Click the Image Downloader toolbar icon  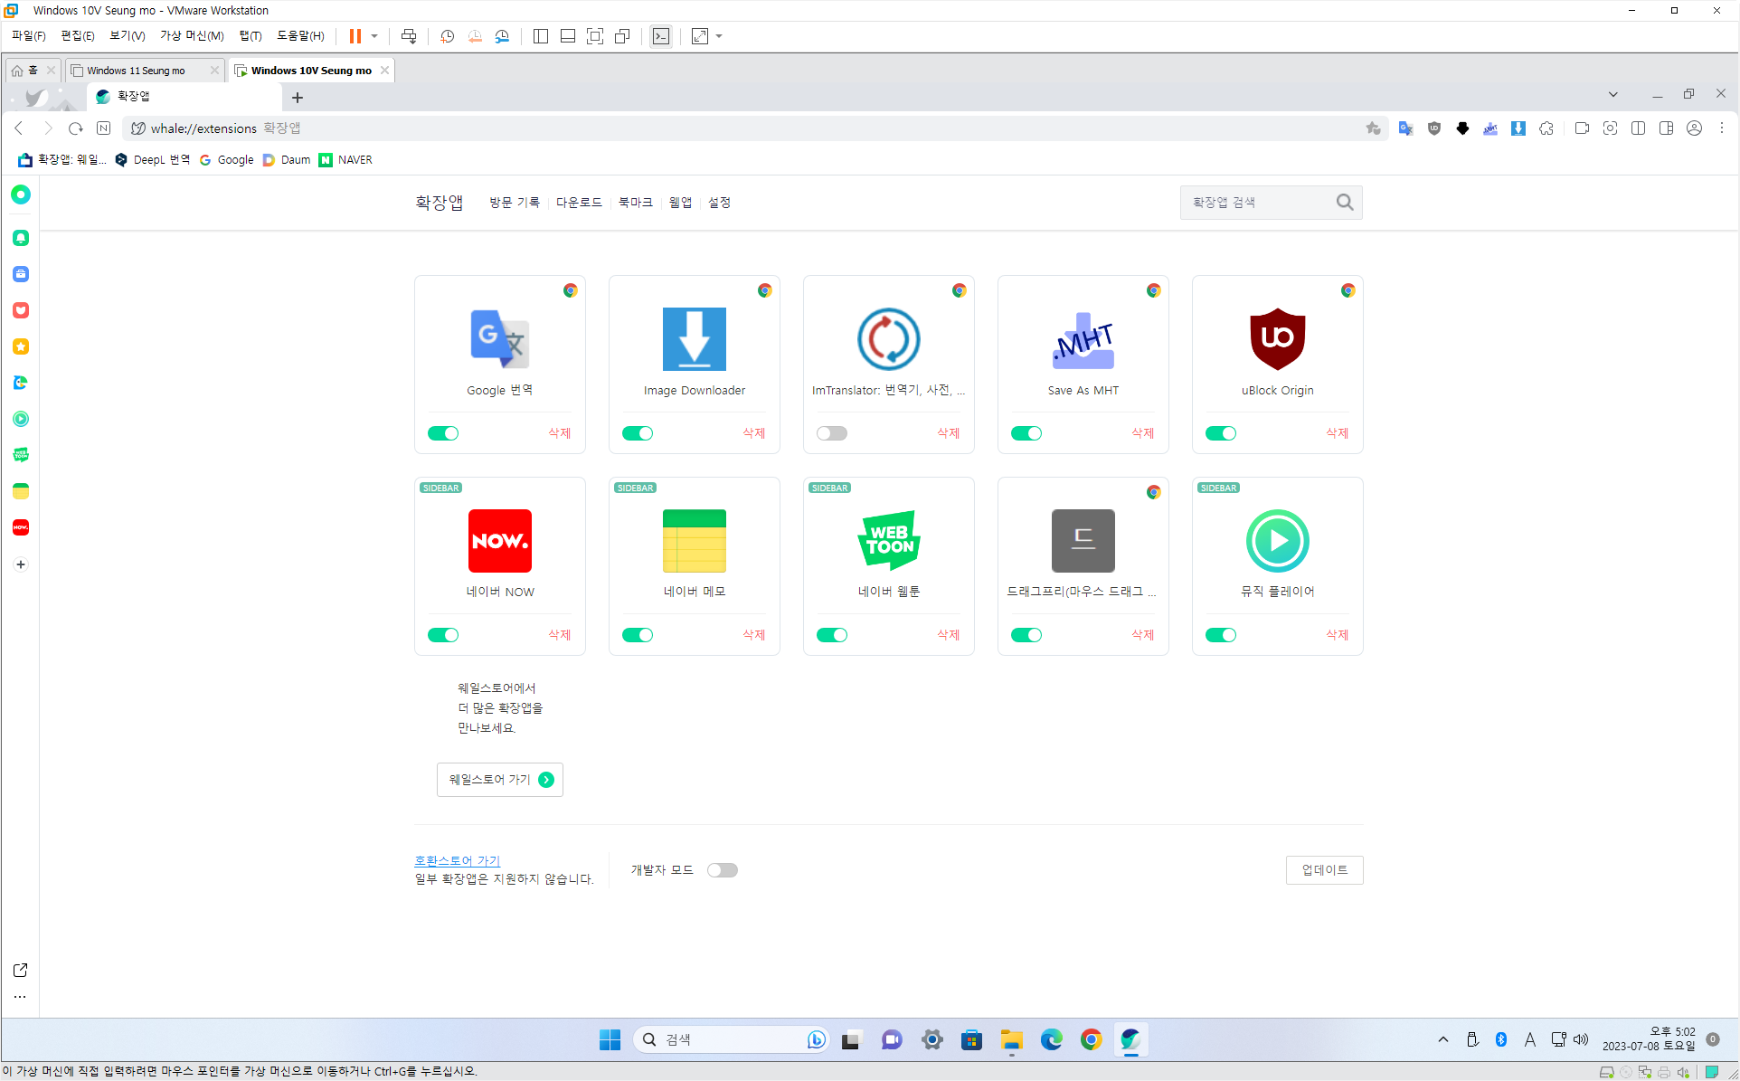pyautogui.click(x=1518, y=128)
